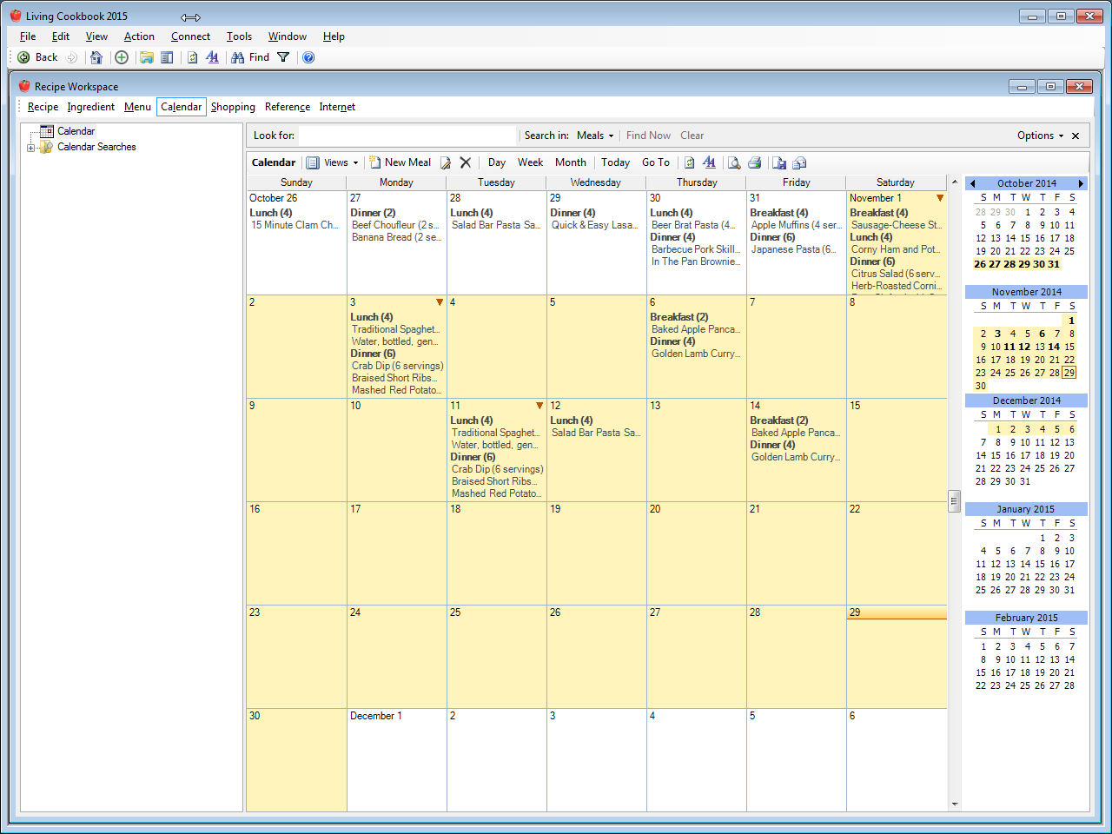This screenshot has width=1112, height=834.
Task: Expand November 3 overflow triangle
Action: [440, 302]
